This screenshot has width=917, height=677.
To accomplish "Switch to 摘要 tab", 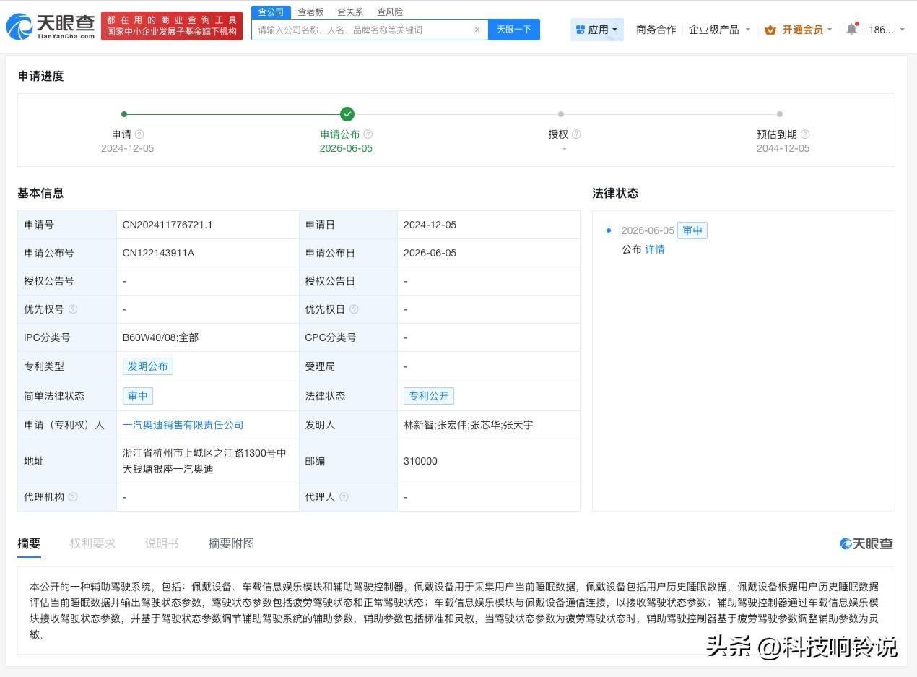I will coord(29,543).
